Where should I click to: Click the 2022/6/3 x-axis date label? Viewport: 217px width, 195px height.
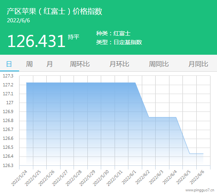[156, 178]
